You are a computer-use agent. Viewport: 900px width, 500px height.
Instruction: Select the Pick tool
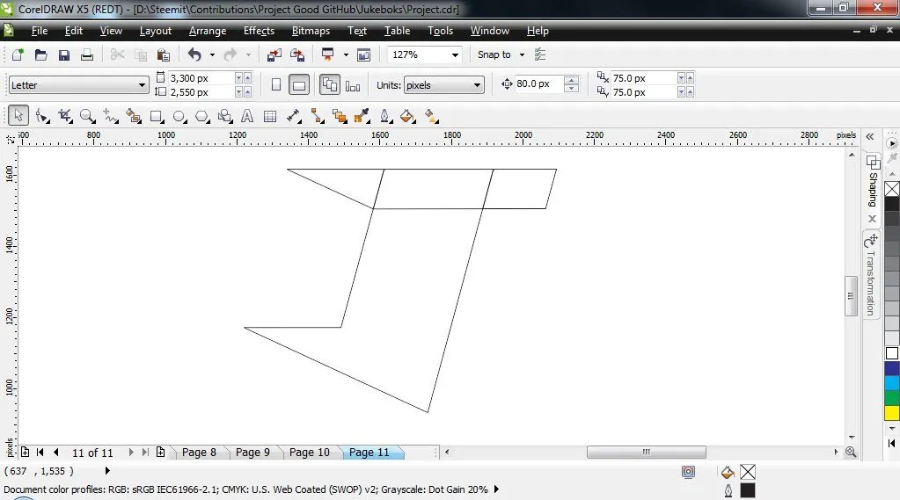pyautogui.click(x=18, y=116)
